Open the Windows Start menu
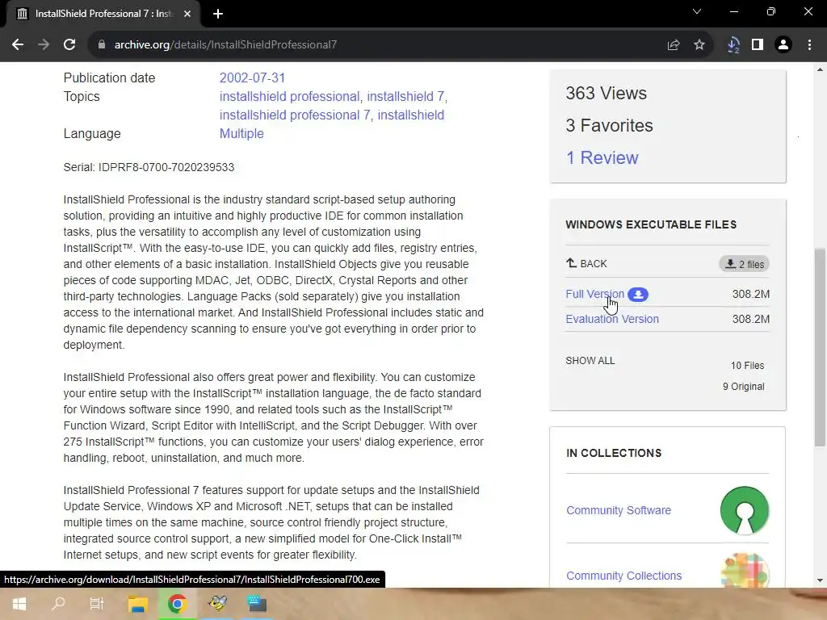This screenshot has height=620, width=827. click(19, 604)
